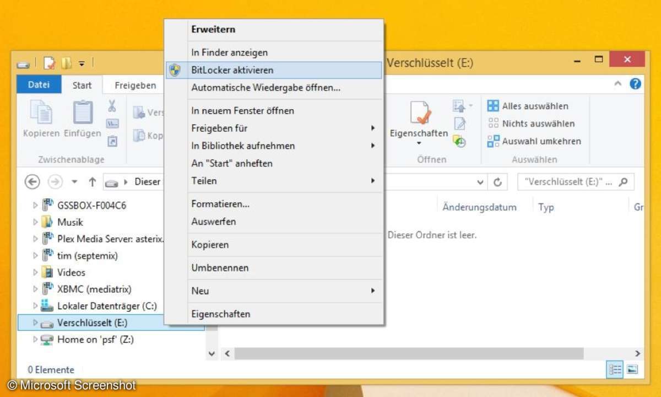Viewport: 661px width, 397px height.
Task: Choose An "Start" anheften
Action: [x=274, y=163]
